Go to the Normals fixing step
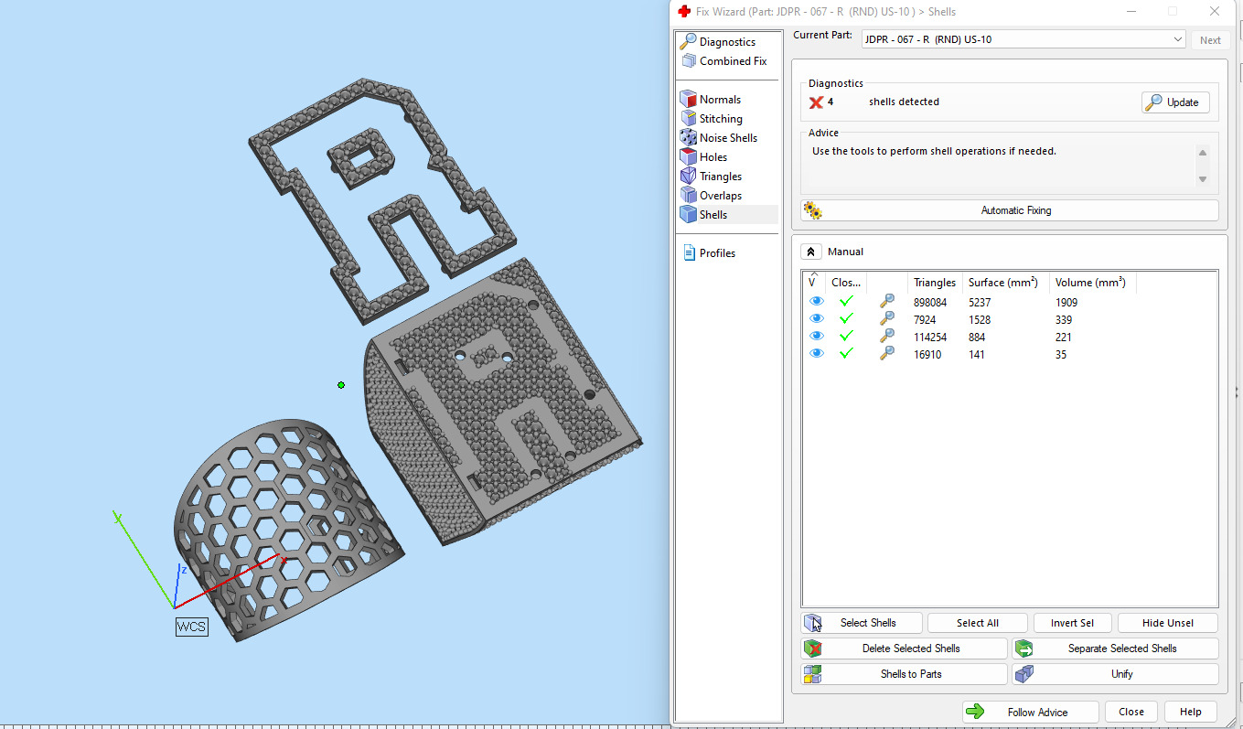 click(x=712, y=100)
